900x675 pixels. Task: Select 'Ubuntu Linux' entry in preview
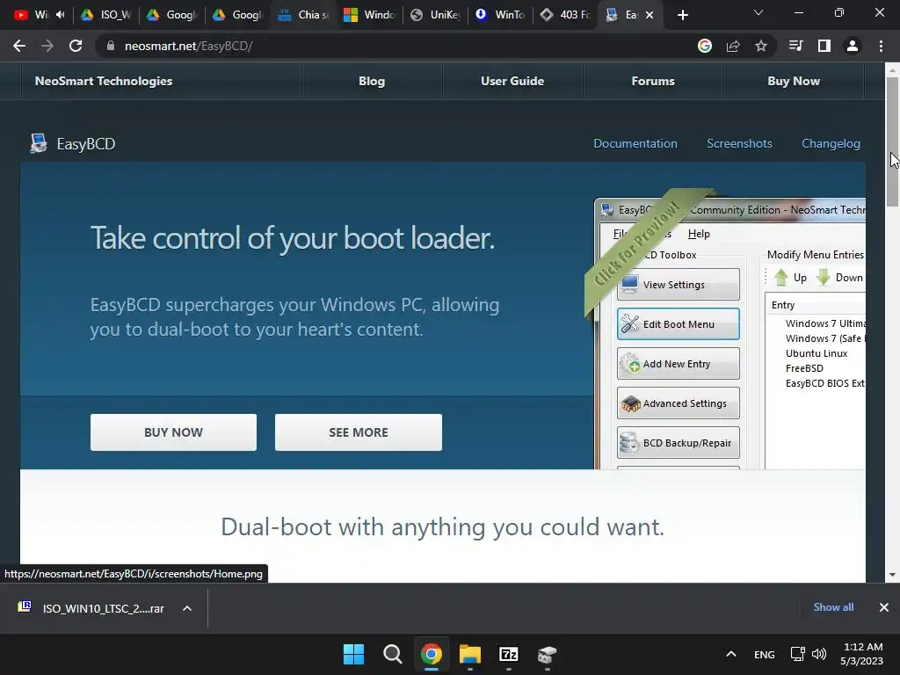pyautogui.click(x=817, y=353)
